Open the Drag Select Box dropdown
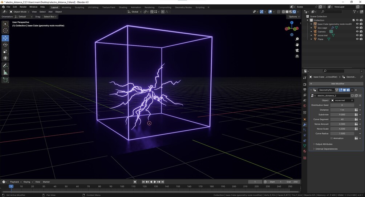Viewport: 365px width, 197px height. pyautogui.click(x=50, y=17)
